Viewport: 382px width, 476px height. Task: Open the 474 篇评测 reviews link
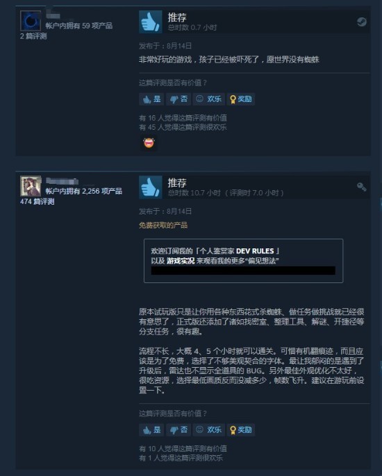[37, 201]
